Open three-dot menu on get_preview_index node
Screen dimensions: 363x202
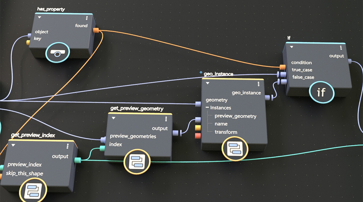click(x=67, y=146)
